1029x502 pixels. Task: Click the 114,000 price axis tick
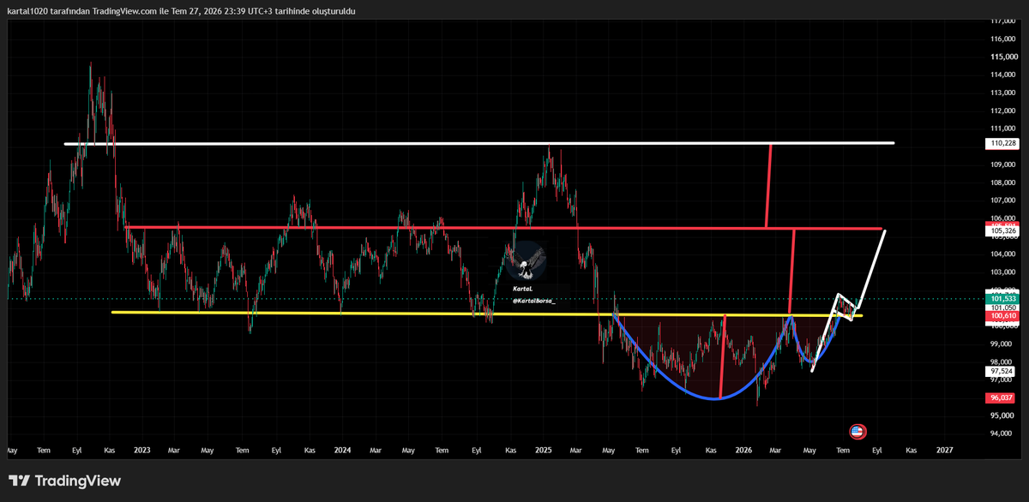(1002, 75)
